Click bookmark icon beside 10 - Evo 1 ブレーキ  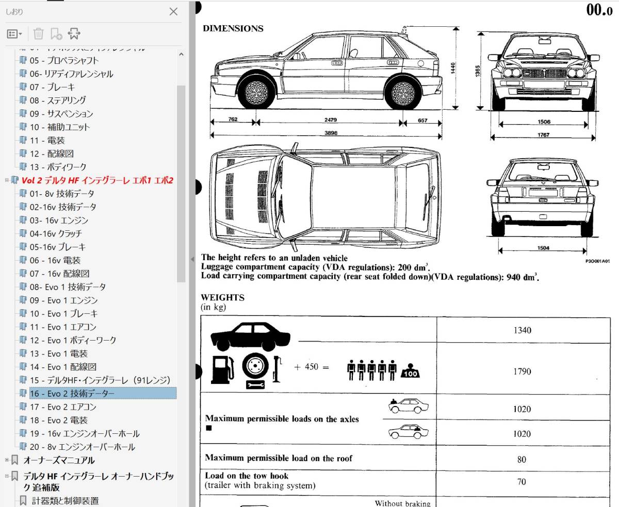23,314
